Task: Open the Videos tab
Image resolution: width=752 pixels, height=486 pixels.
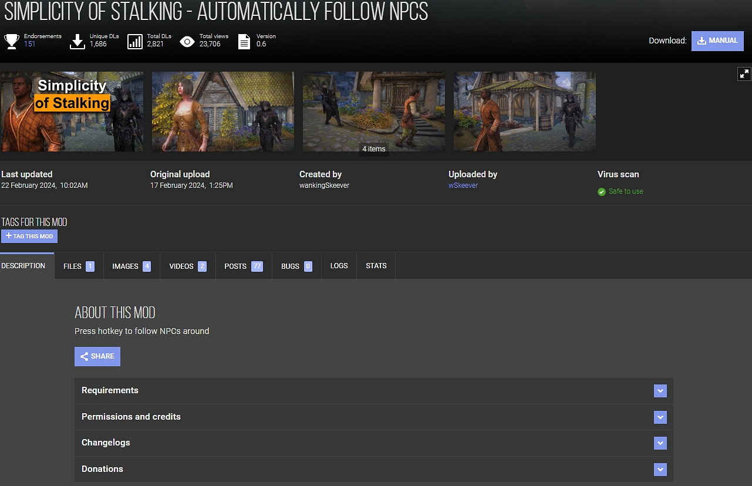Action: pyautogui.click(x=187, y=266)
